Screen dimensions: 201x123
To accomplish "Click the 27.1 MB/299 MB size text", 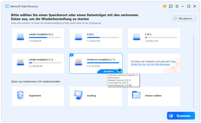I will pyautogui.click(x=36, y=66).
